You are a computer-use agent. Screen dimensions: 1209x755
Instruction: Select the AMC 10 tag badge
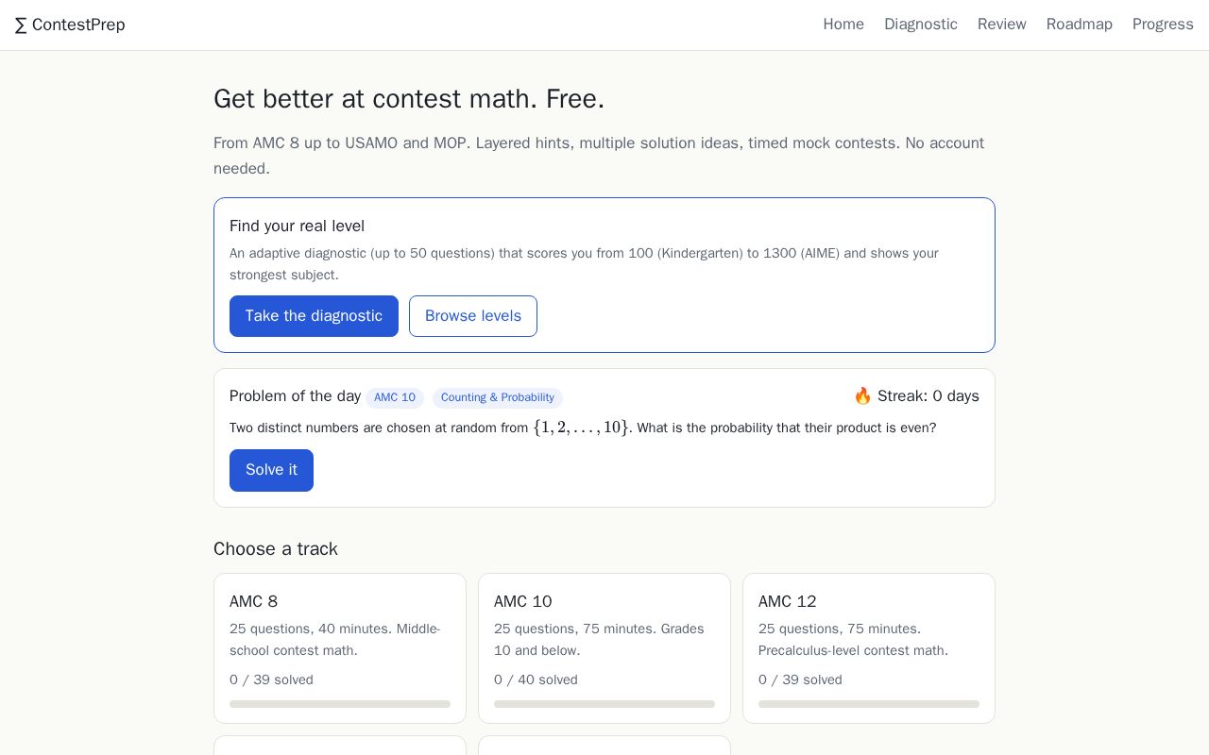[395, 397]
